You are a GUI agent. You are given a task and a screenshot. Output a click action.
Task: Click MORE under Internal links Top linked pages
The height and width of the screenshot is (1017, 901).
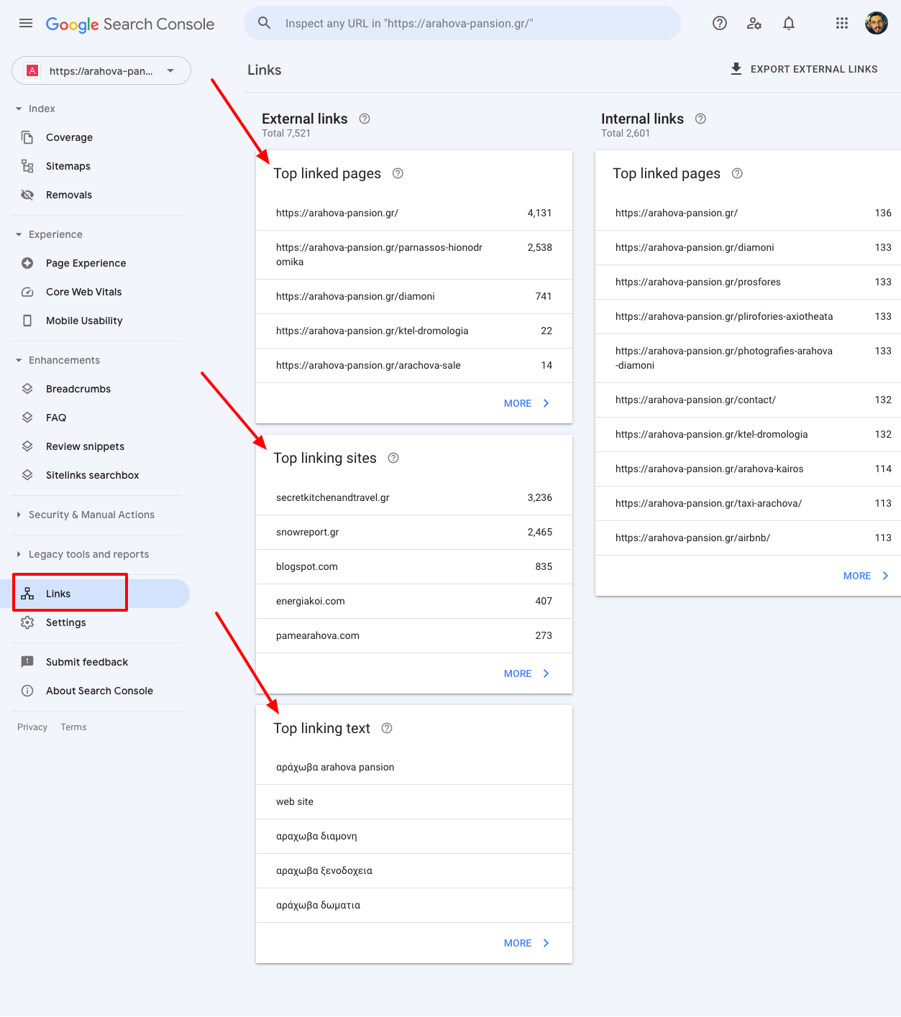pyautogui.click(x=866, y=576)
